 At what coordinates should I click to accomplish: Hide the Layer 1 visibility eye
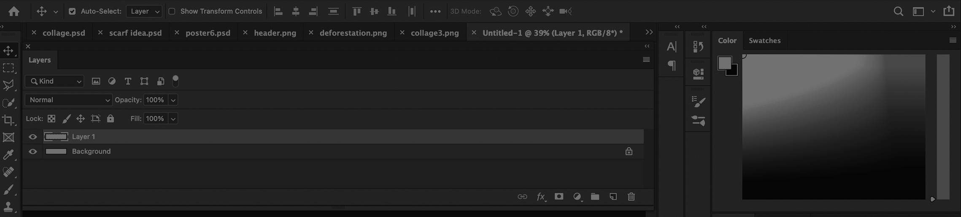pyautogui.click(x=32, y=137)
